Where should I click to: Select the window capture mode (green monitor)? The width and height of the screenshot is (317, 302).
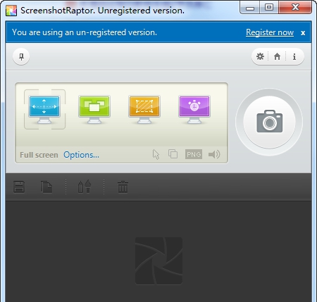[94, 109]
